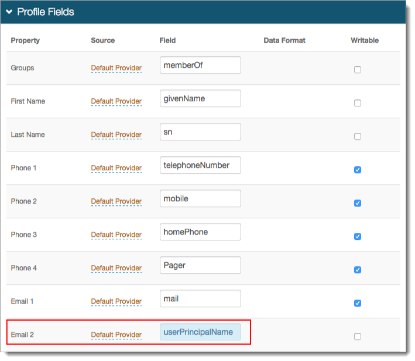The image size is (415, 361).
Task: Click the memberOf field box
Action: click(200, 65)
